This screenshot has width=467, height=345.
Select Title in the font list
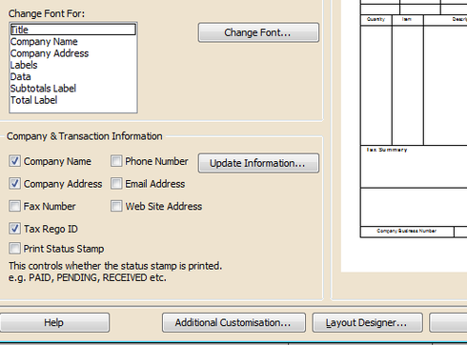point(73,30)
